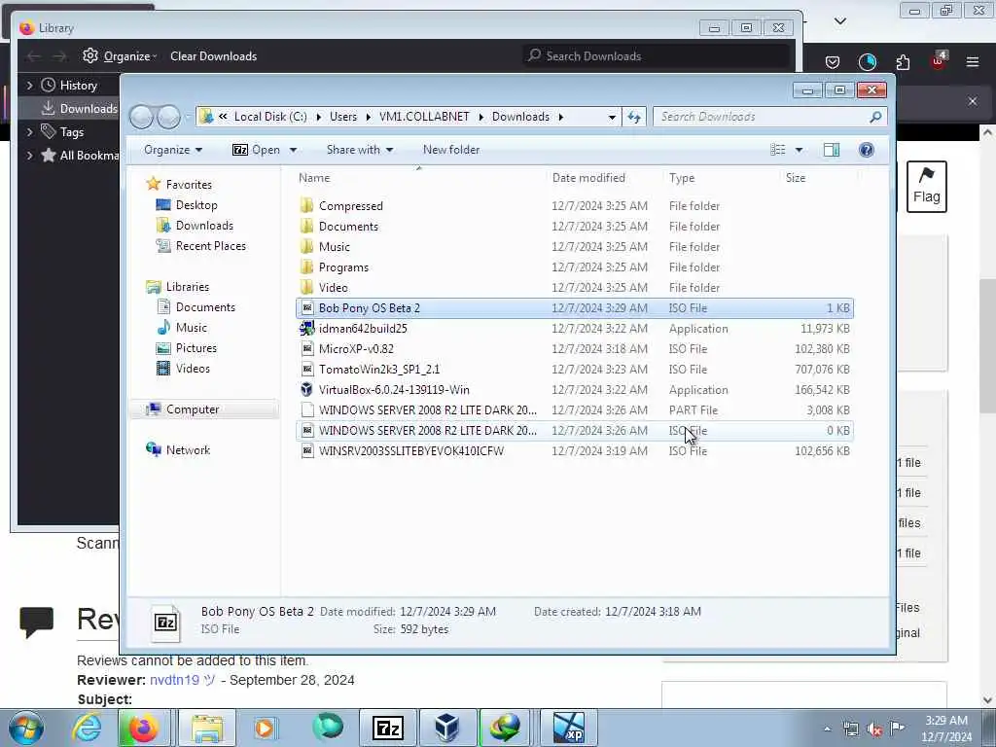Click Users in address breadcrumb
Screen dimensions: 996x747
tap(343, 117)
